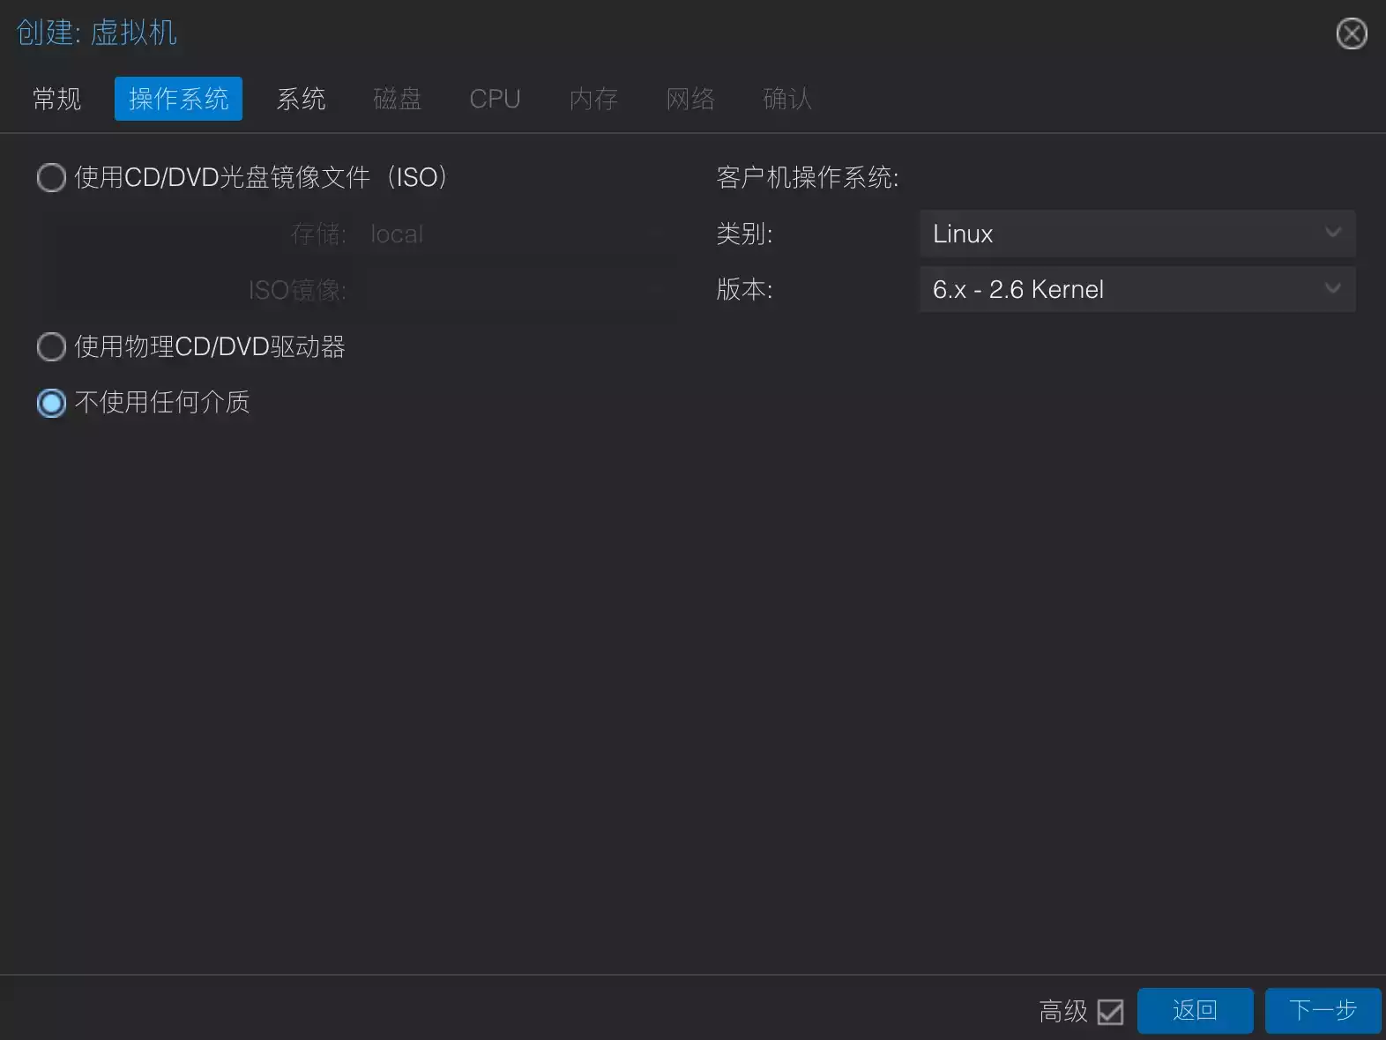This screenshot has height=1040, width=1386.
Task: Jump to the 确认 tab
Action: coord(786,99)
